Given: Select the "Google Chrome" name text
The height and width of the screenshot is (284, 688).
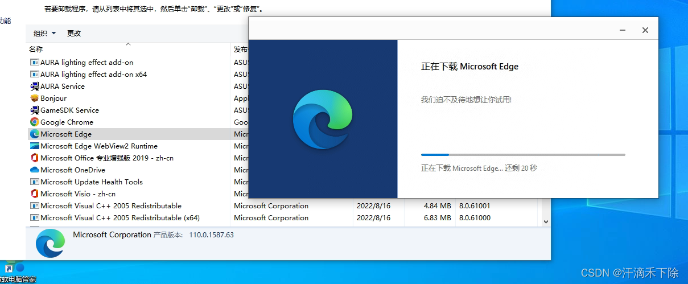Looking at the screenshot, I should point(67,122).
